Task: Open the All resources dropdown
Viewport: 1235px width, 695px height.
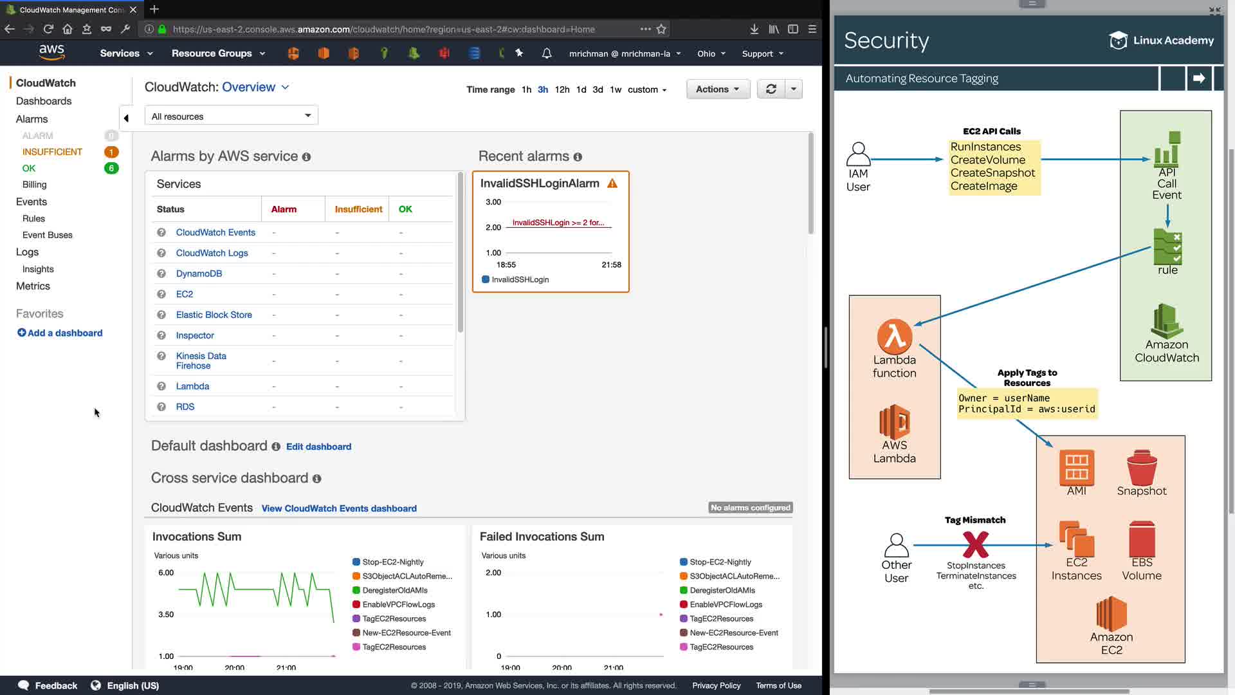Action: [231, 116]
